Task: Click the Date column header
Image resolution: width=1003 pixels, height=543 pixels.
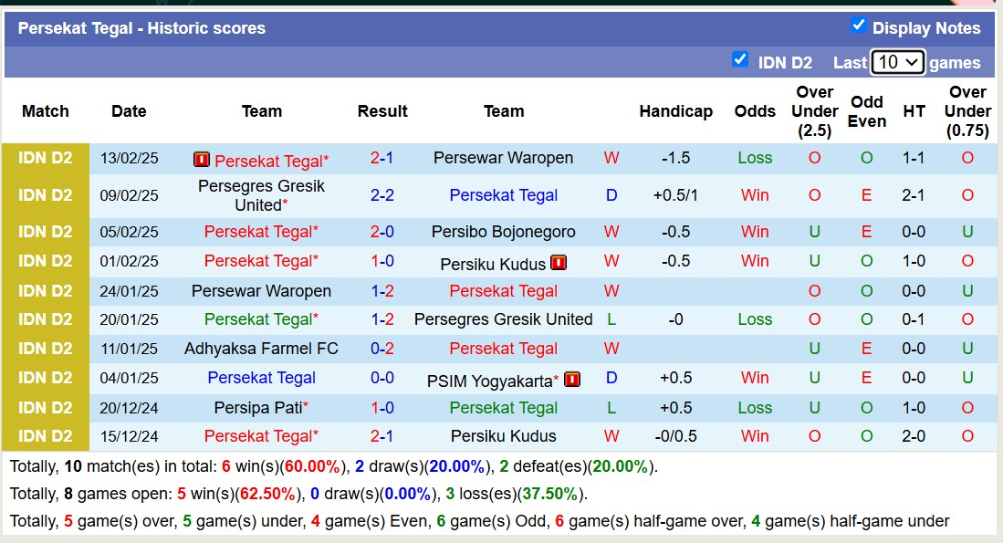Action: (129, 111)
